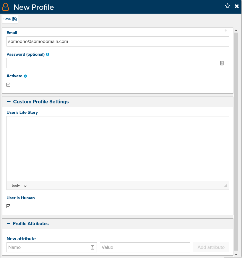Click the Add attribute button
242x258 pixels.
tap(211, 247)
